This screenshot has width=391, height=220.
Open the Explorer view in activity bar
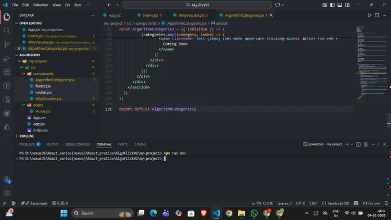click(7, 17)
